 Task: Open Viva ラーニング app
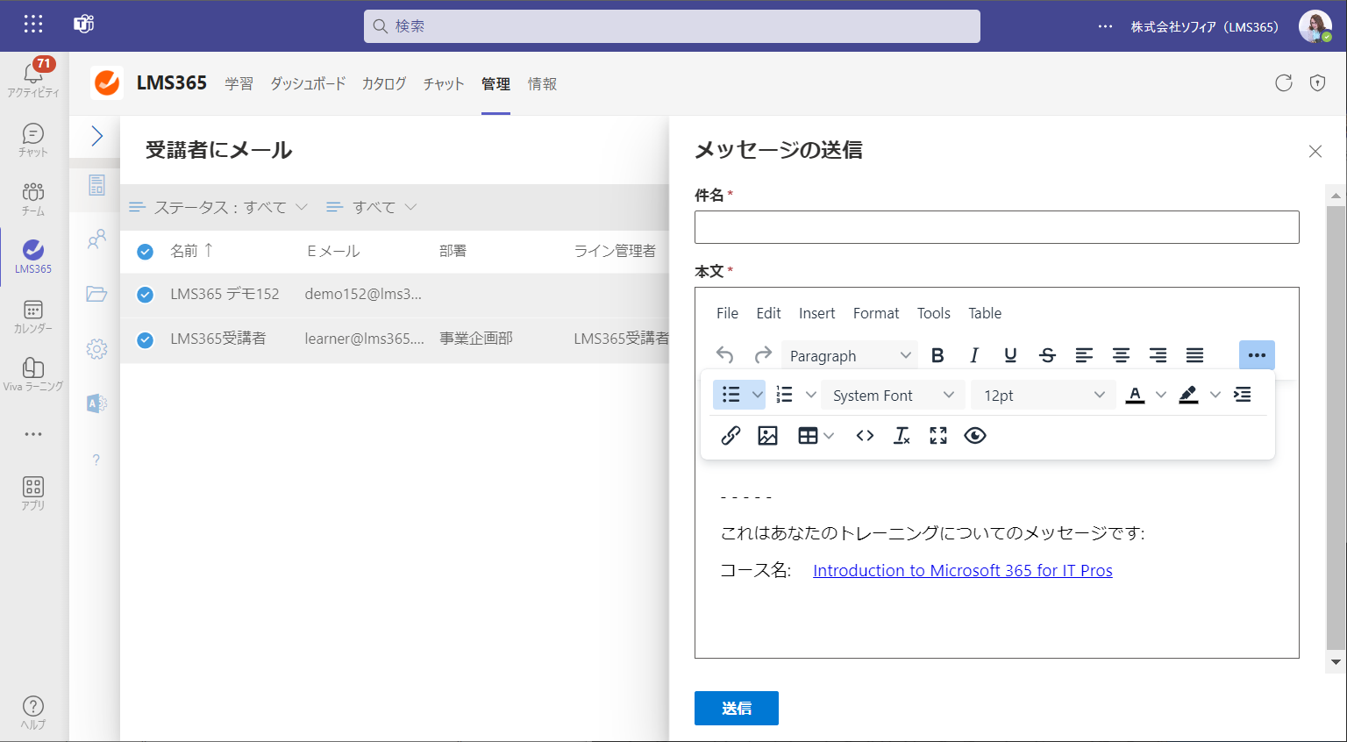pos(33,374)
